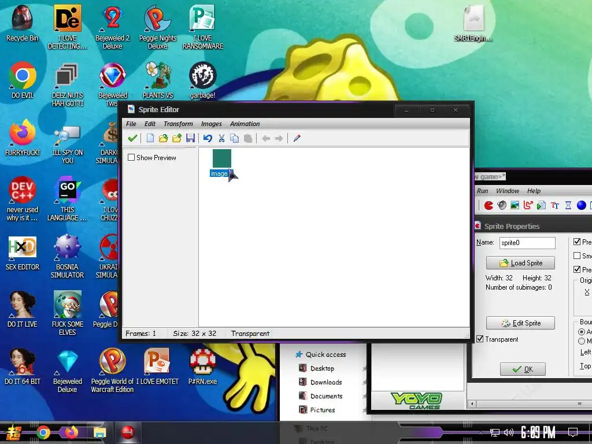
Task: Cut the selected image with the scissors icon
Action: click(221, 138)
